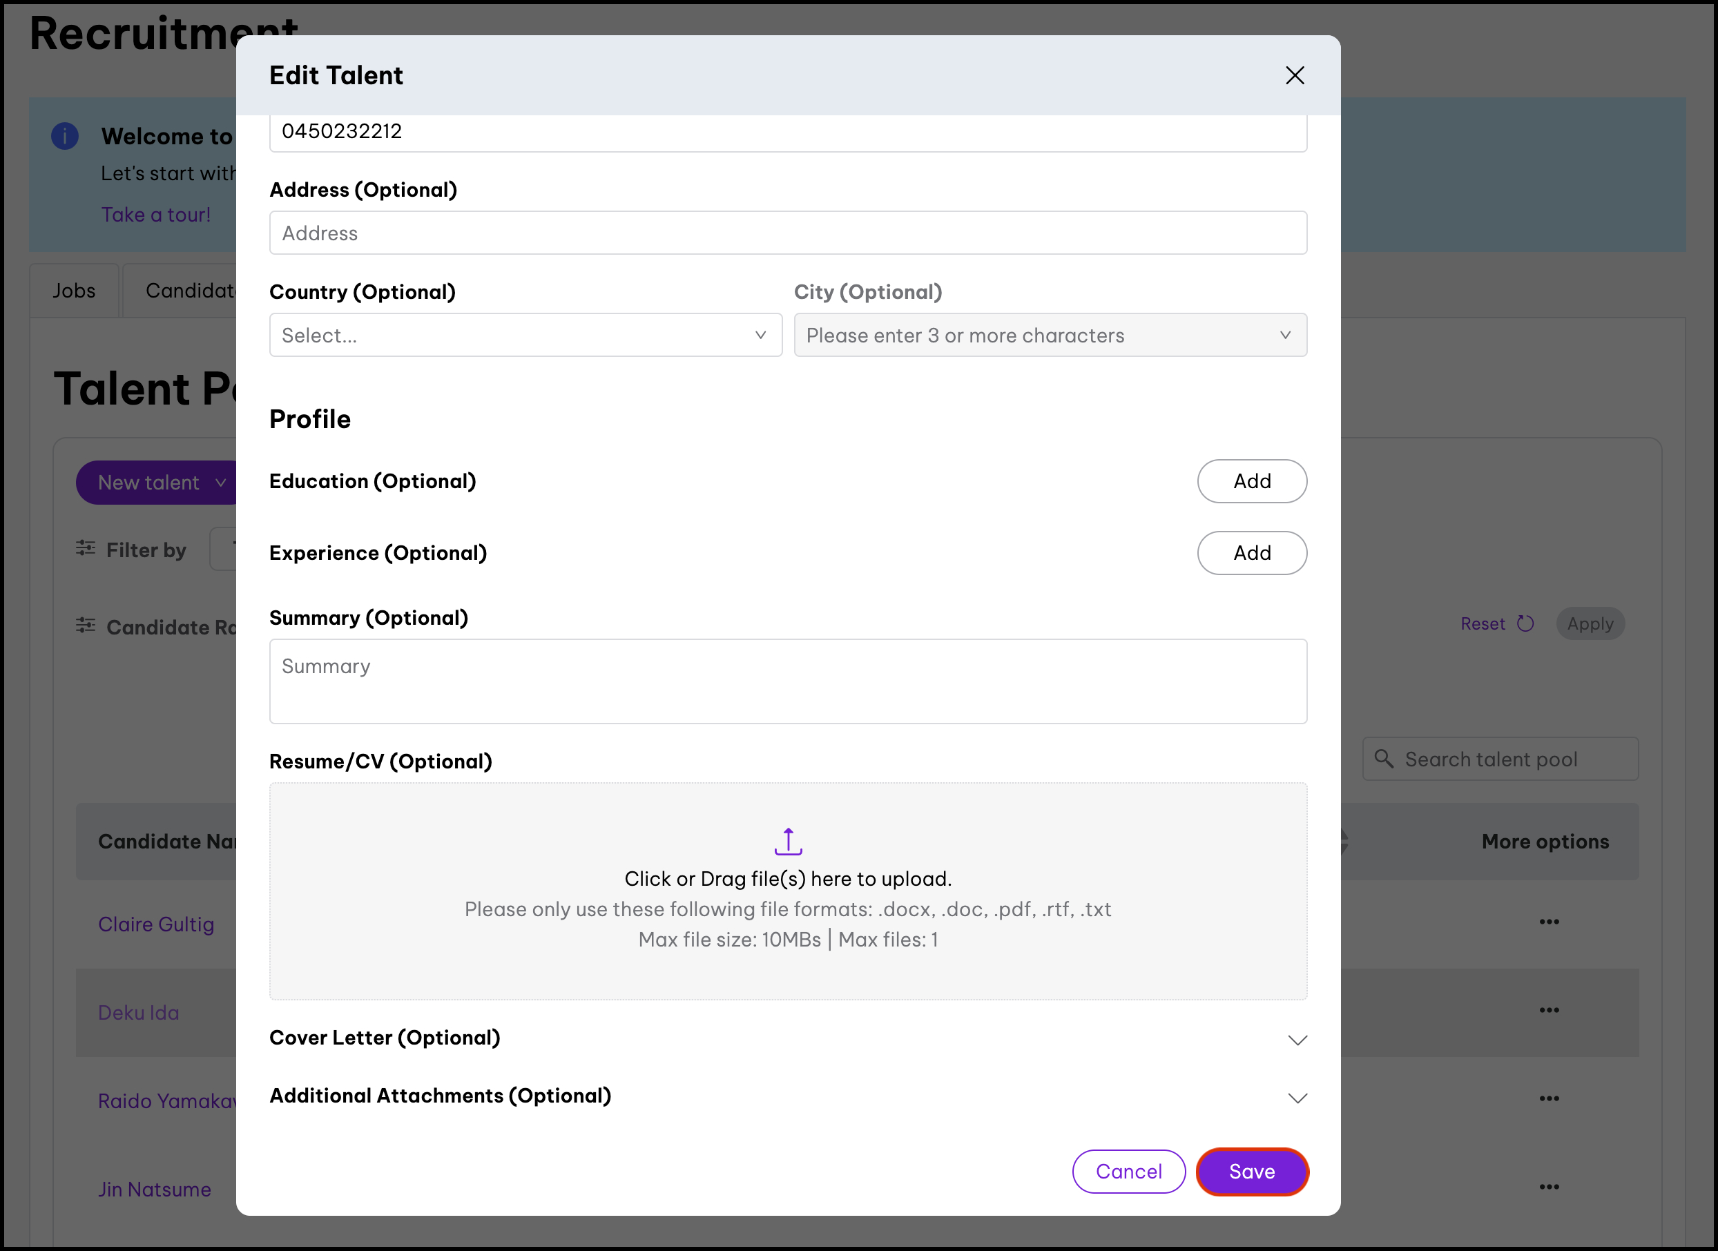1718x1251 pixels.
Task: Add an Experience entry
Action: coord(1251,553)
